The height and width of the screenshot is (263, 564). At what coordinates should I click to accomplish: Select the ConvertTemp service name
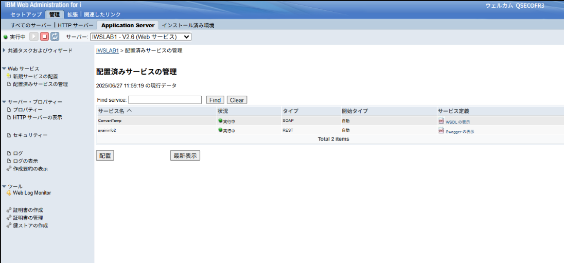pyautogui.click(x=110, y=120)
